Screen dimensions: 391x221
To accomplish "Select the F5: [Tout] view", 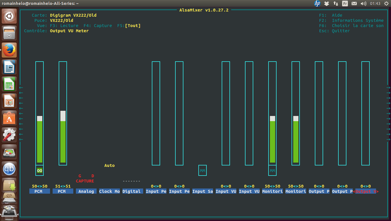I will pos(129,26).
